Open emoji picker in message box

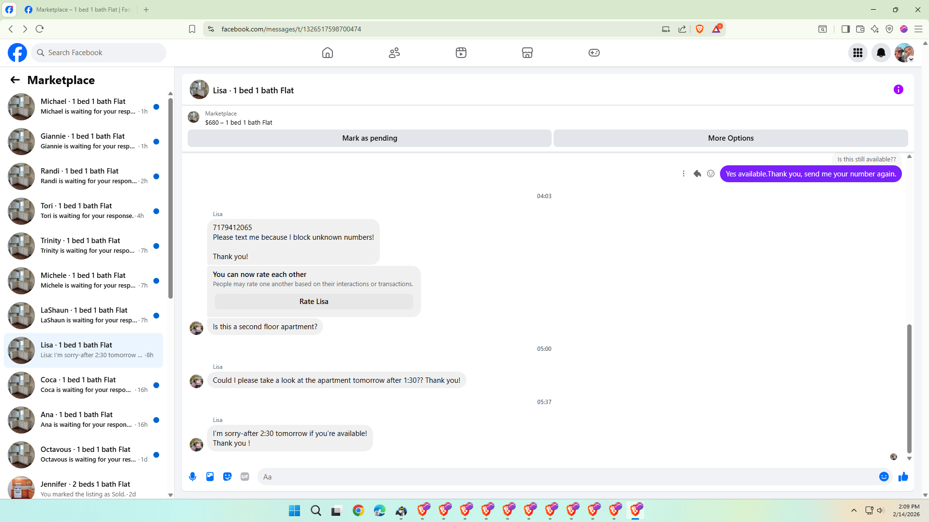[884, 477]
